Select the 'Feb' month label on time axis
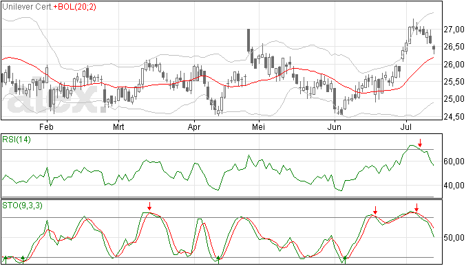475x266 pixels. click(46, 126)
